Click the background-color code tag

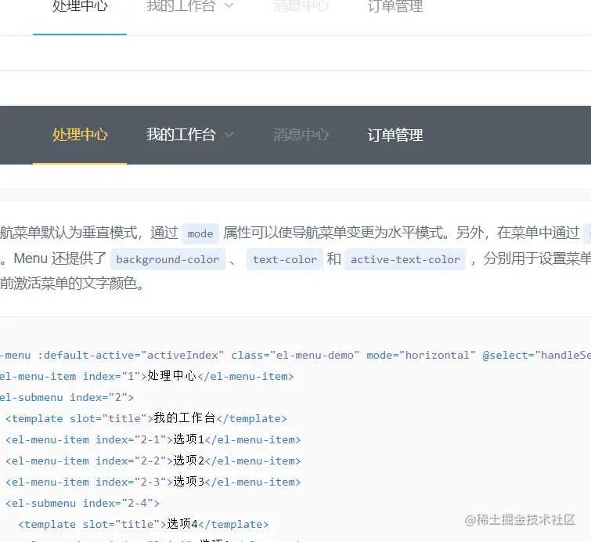click(168, 259)
